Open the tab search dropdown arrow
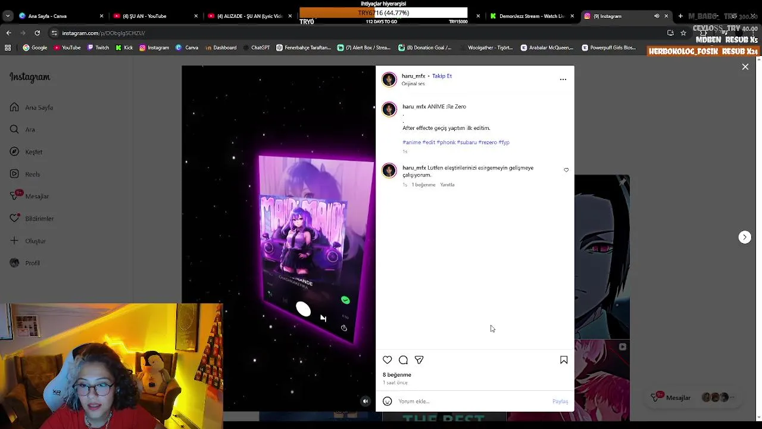 pos(8,16)
